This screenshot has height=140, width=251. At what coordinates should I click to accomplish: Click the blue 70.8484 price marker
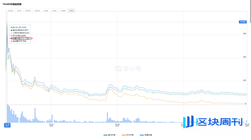[243, 22]
